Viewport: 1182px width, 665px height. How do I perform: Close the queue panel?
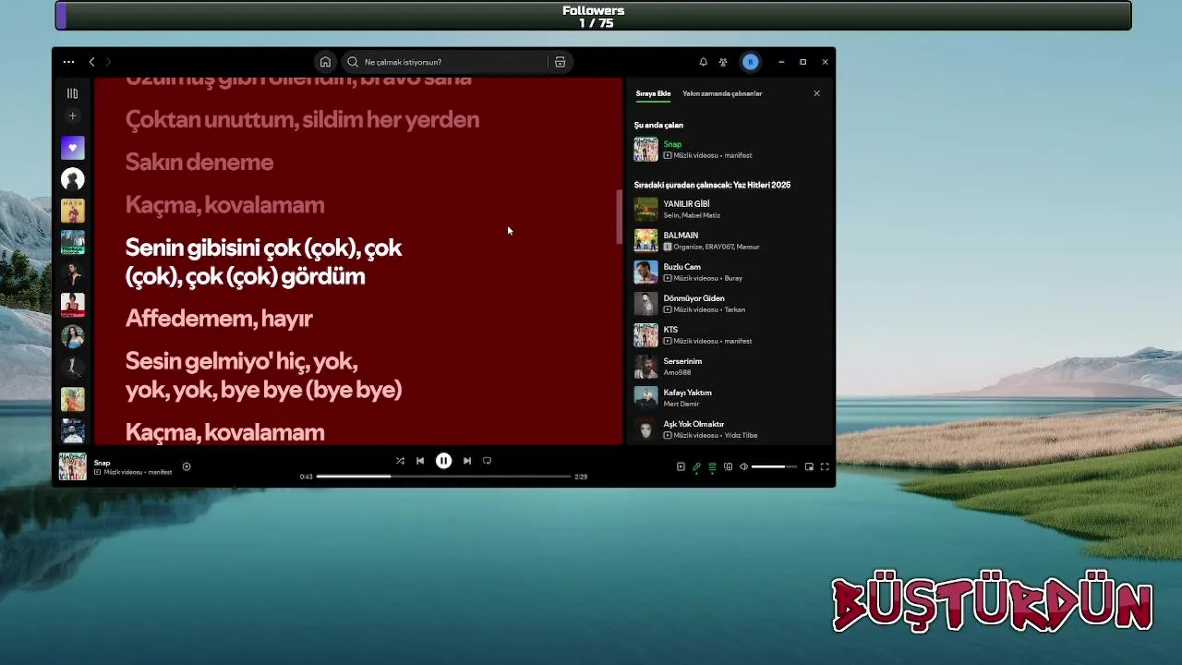click(x=816, y=93)
